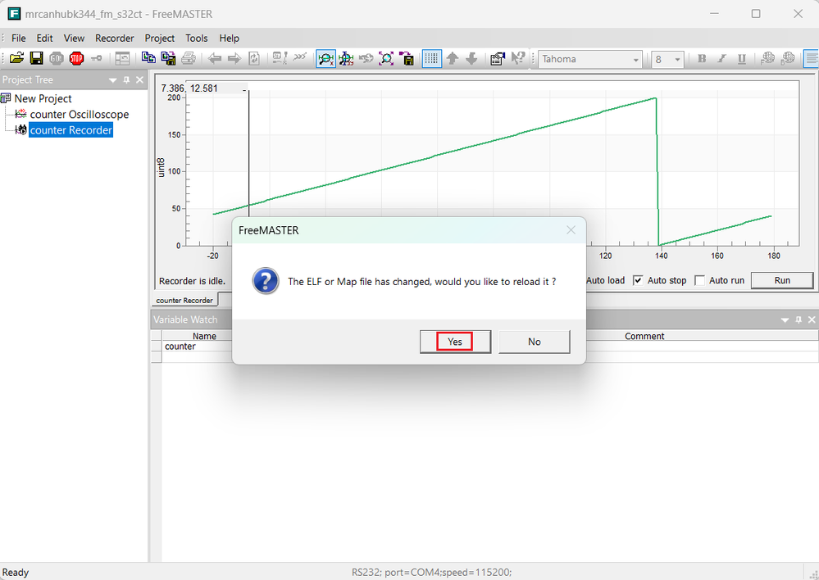Open the Recorder menu
This screenshot has height=580, width=819.
(115, 39)
